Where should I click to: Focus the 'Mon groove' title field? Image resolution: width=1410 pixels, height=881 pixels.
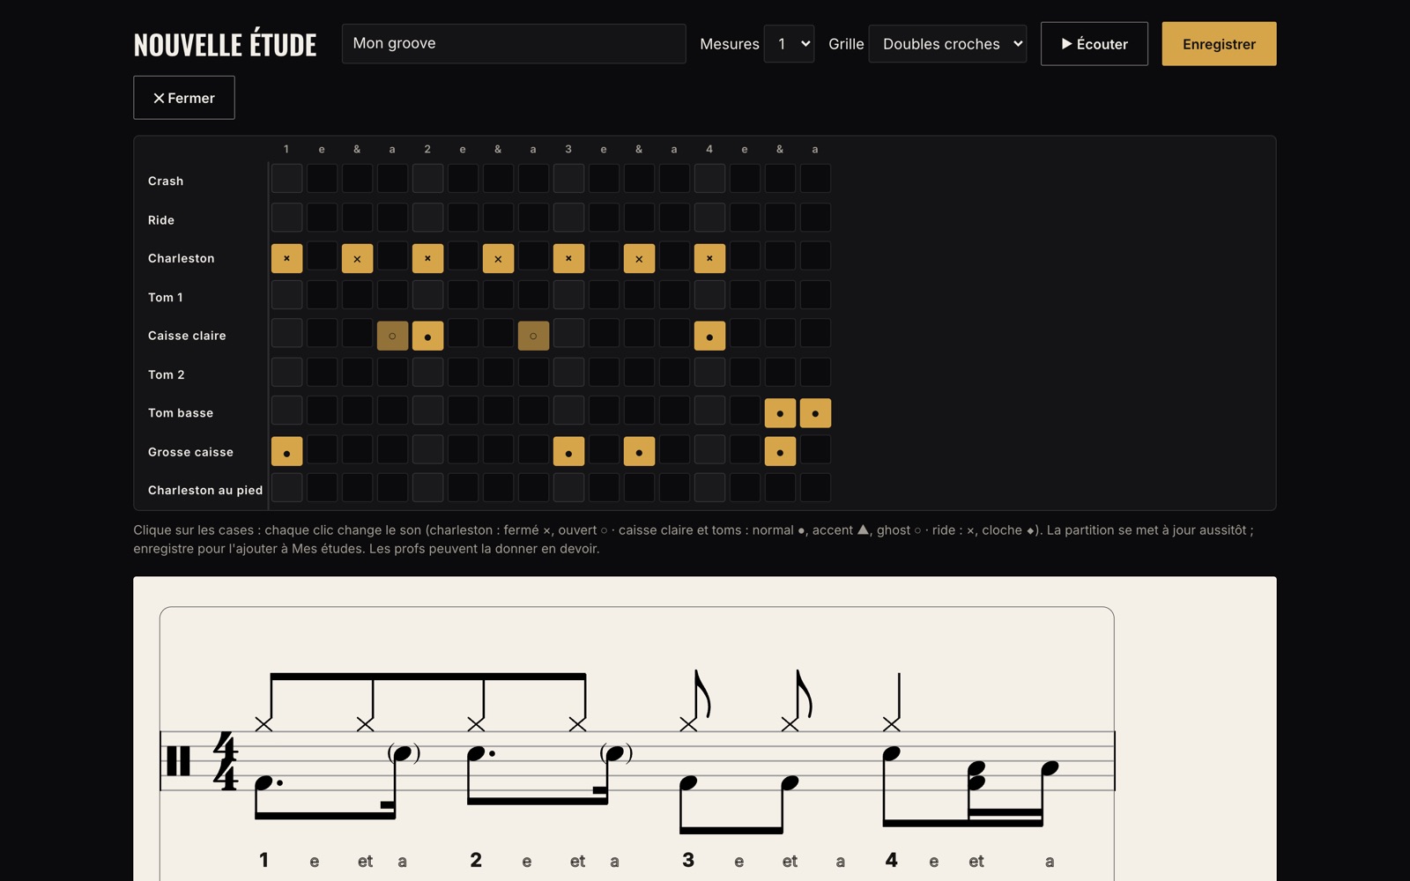coord(514,44)
